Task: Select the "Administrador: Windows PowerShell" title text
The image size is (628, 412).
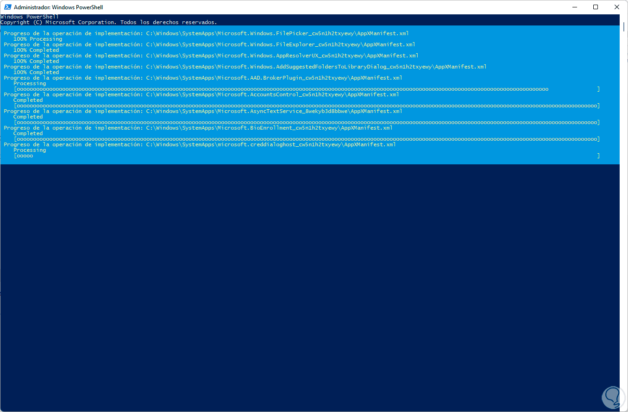Action: [58, 7]
